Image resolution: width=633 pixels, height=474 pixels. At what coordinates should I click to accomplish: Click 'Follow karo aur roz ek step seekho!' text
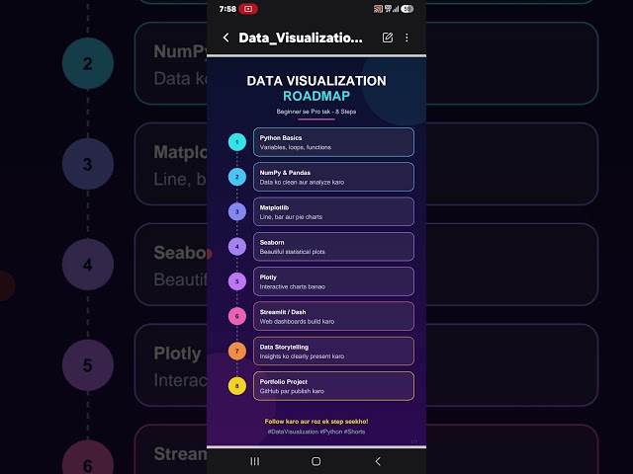tap(316, 422)
